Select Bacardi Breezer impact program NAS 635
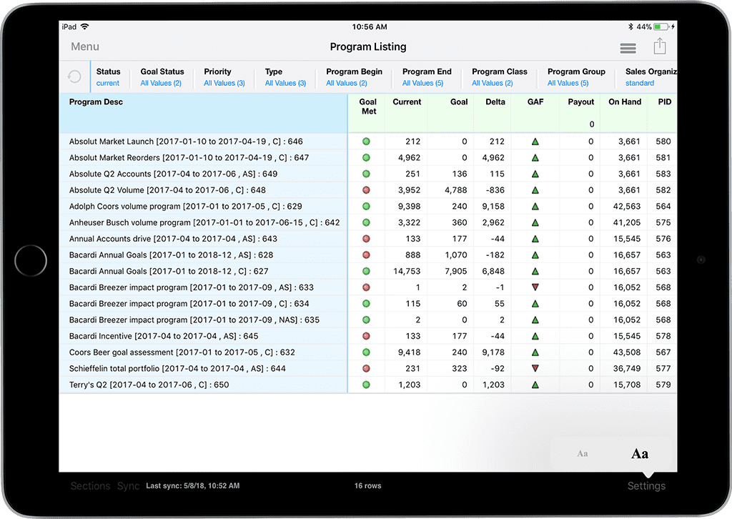Image resolution: width=732 pixels, height=519 pixels. click(194, 320)
